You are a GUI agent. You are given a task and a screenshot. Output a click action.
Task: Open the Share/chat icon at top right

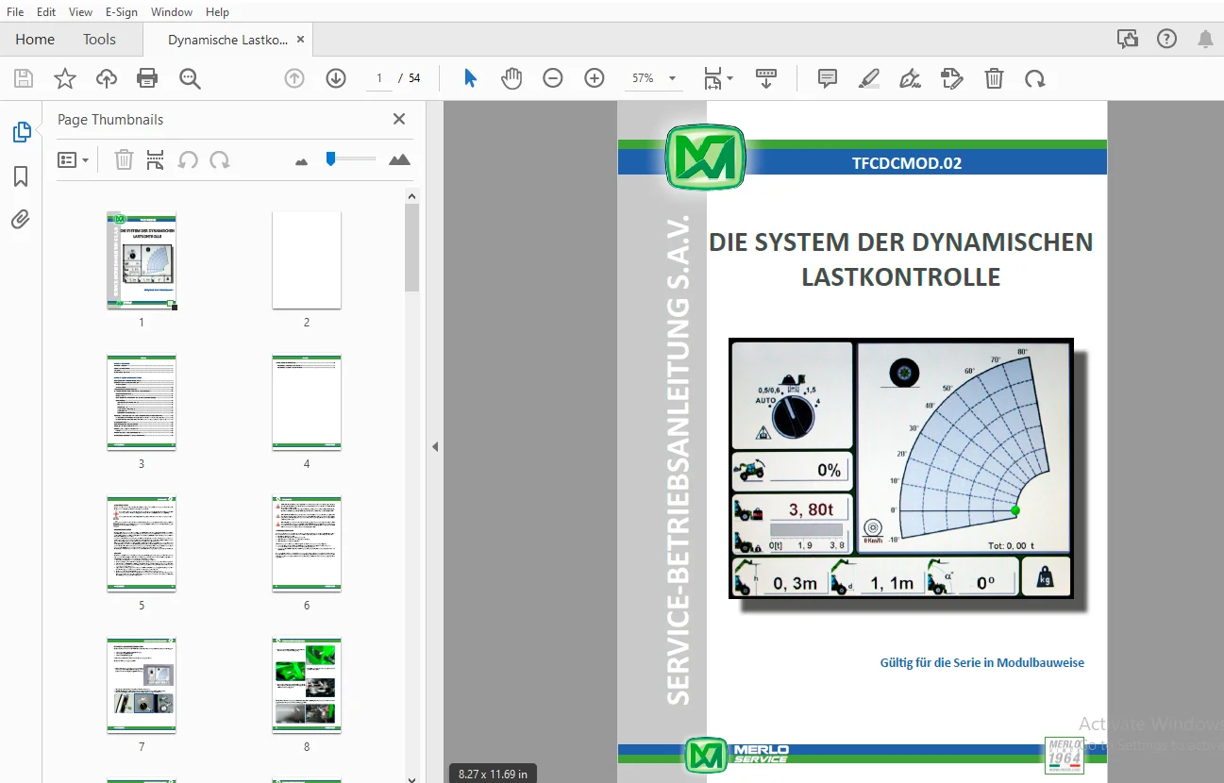(x=1127, y=39)
